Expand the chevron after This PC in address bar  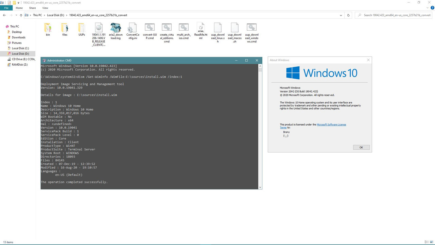click(45, 15)
